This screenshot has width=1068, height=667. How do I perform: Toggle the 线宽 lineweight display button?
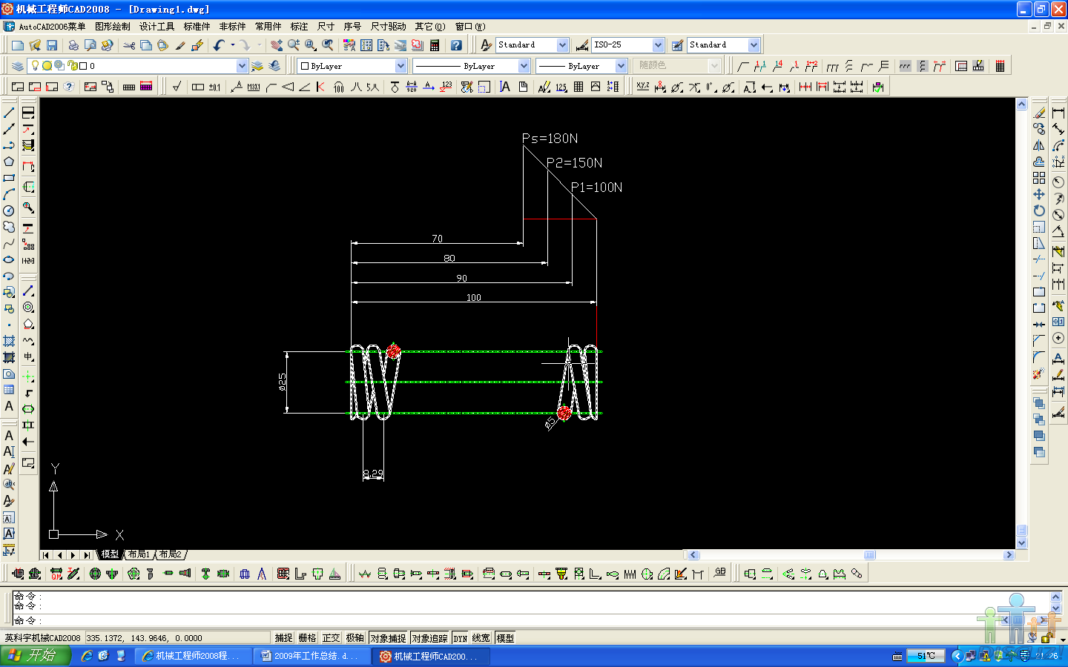click(x=481, y=638)
